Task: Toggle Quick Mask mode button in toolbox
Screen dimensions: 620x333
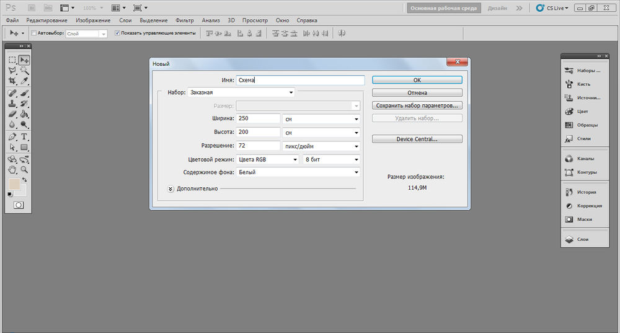Action: 19,205
